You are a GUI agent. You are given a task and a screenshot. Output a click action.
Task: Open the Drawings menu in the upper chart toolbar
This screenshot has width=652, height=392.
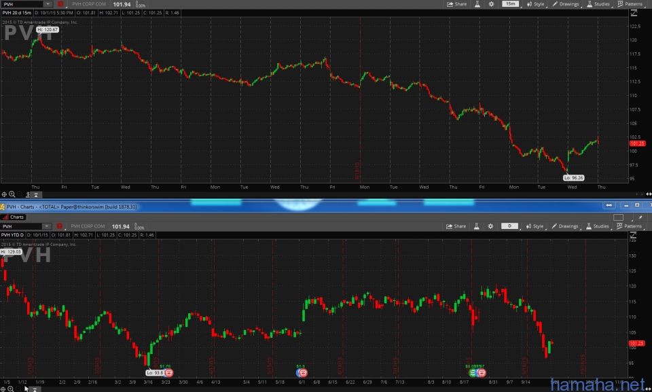tap(566, 4)
